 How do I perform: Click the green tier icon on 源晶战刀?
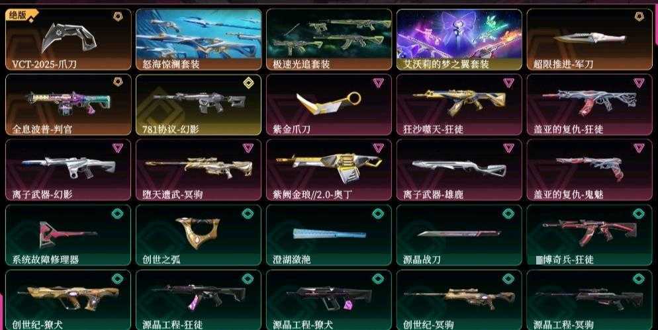tap(508, 214)
